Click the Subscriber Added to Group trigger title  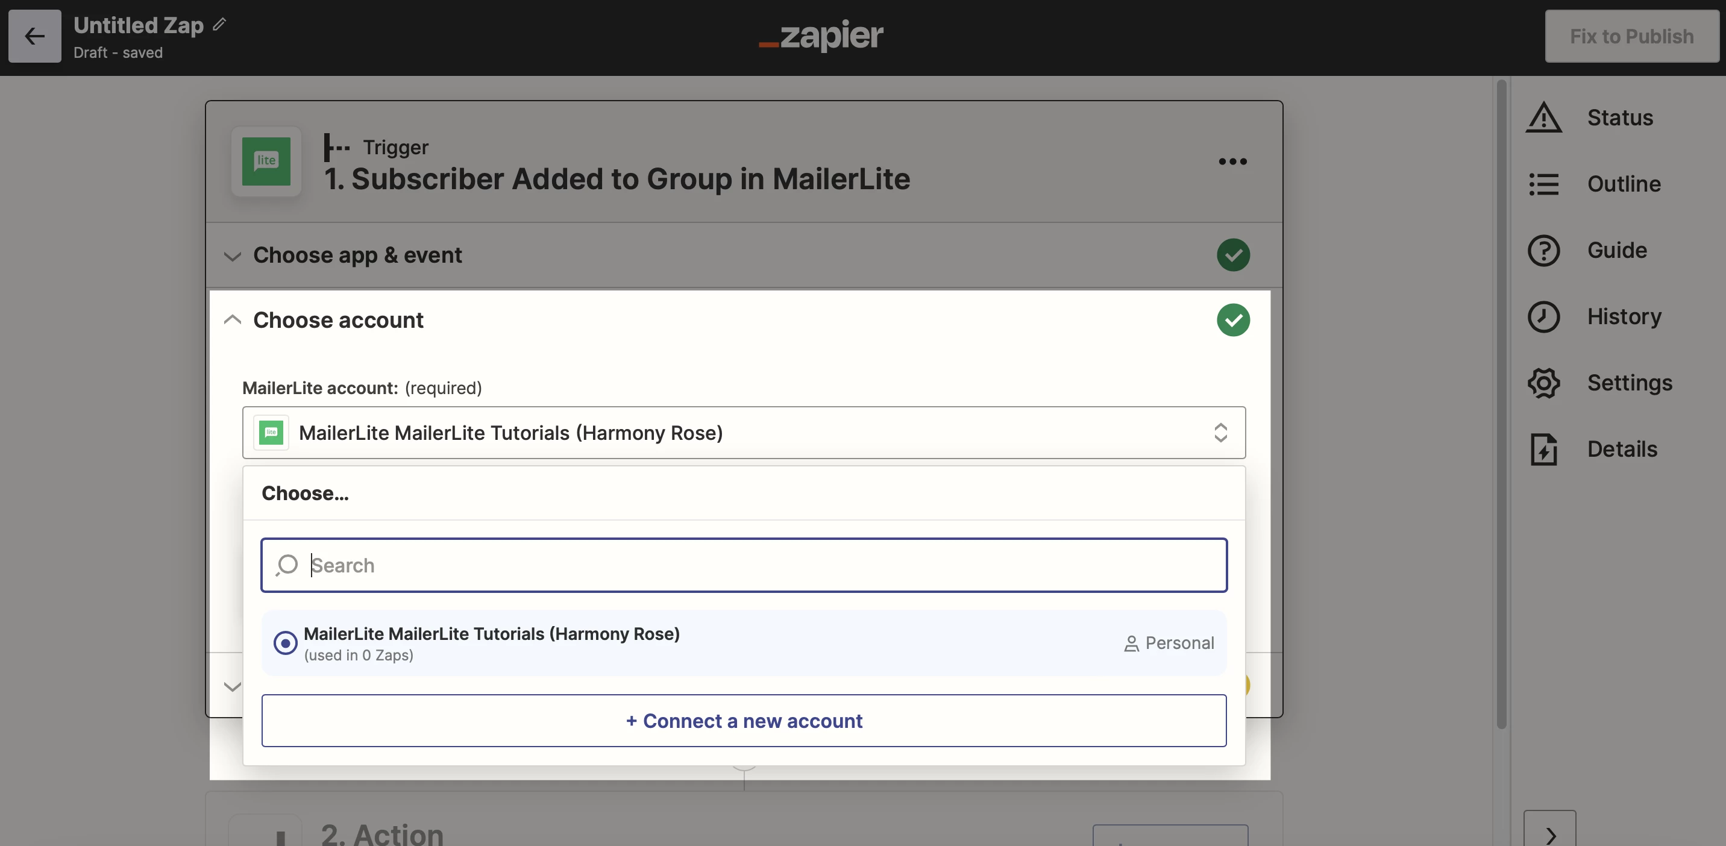617,179
